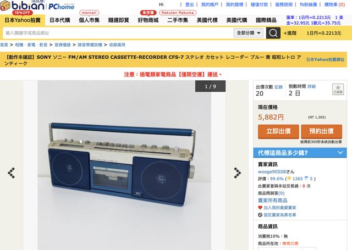
Task: Click the star favorite icon
Action: [338, 89]
